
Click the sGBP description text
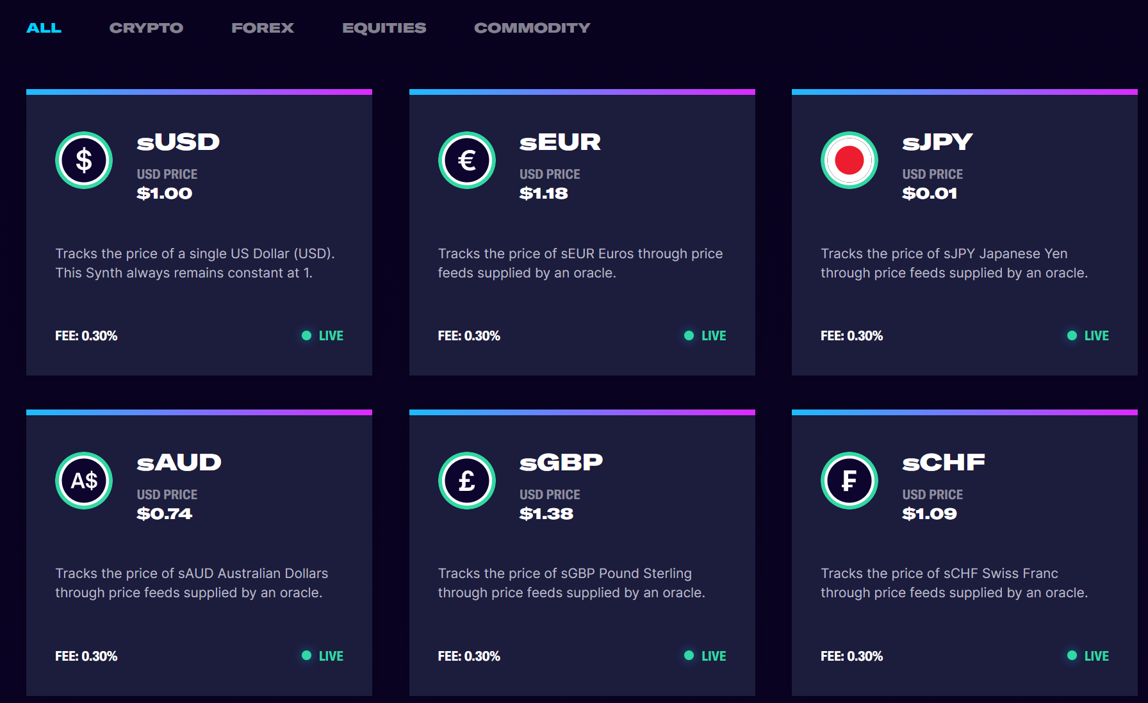(x=571, y=583)
